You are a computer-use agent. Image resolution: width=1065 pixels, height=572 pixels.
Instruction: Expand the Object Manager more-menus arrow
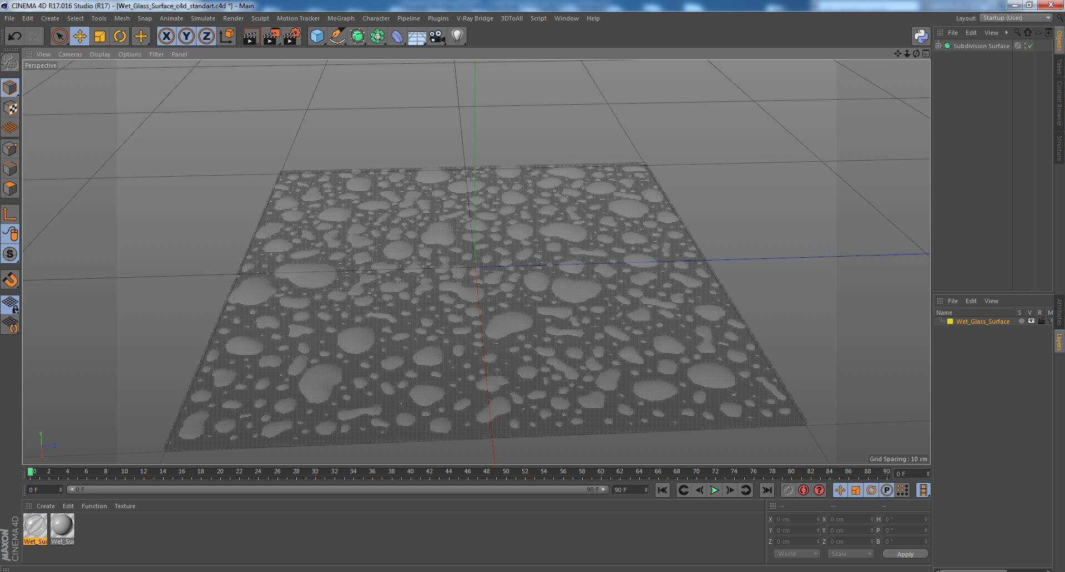tap(1006, 33)
